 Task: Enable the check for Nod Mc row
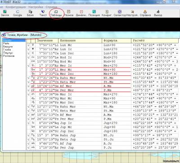click(29, 61)
